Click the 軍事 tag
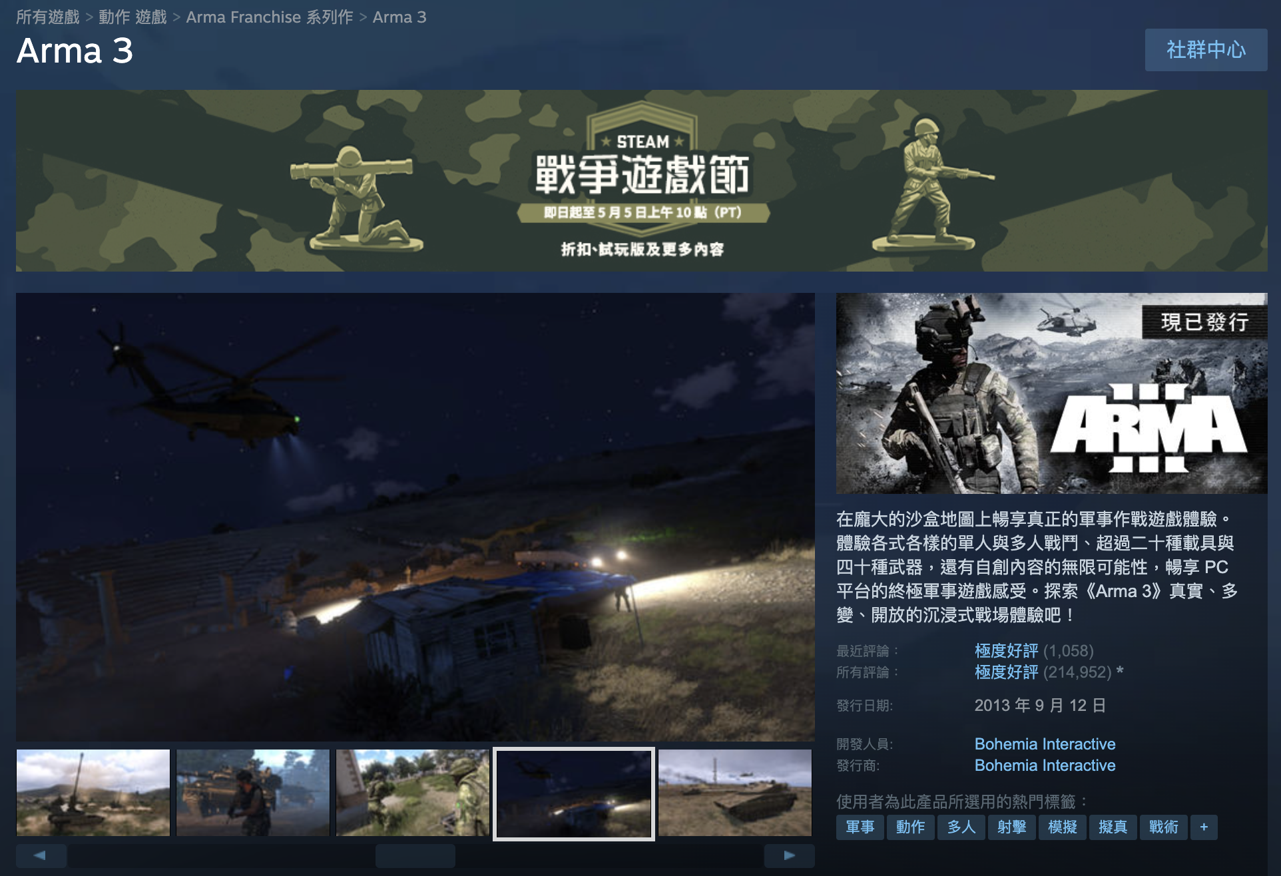Screen dimensions: 1281x876 tap(860, 827)
